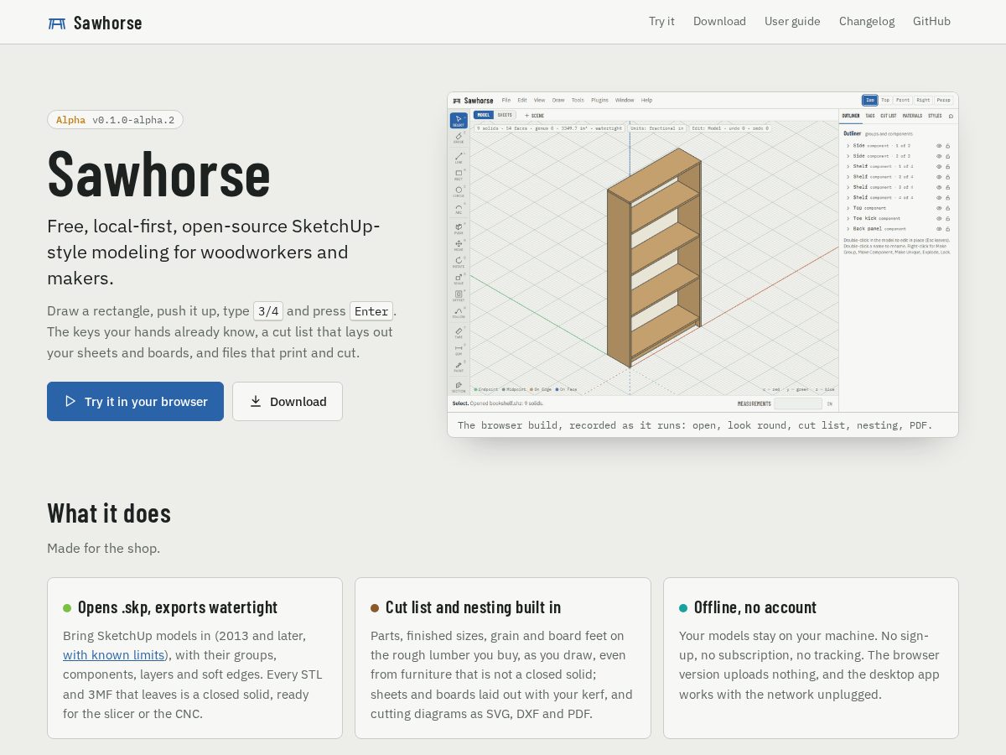Image resolution: width=1006 pixels, height=755 pixels.
Task: Expand the Side 1 of 2 row
Action: [x=848, y=146]
